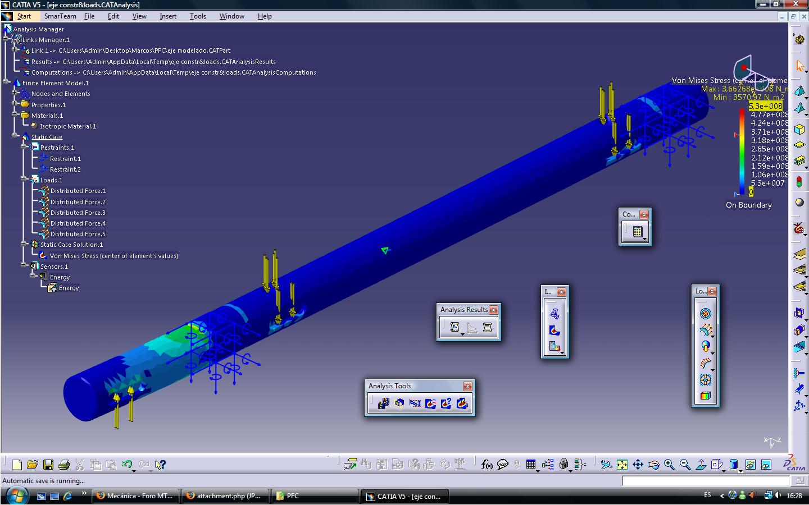Open Acceleration dropdown arrow in Loads toolbar

(x=712, y=352)
